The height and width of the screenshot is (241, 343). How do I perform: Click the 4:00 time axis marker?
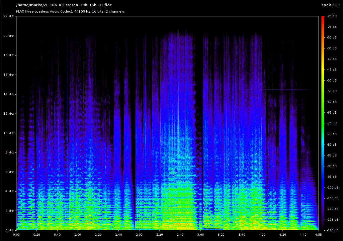pos(262,235)
